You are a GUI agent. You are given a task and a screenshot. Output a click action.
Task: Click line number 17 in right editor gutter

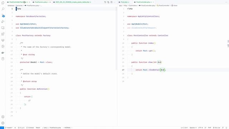123,70
